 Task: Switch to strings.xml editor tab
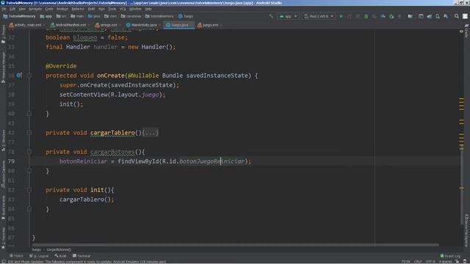click(x=108, y=25)
